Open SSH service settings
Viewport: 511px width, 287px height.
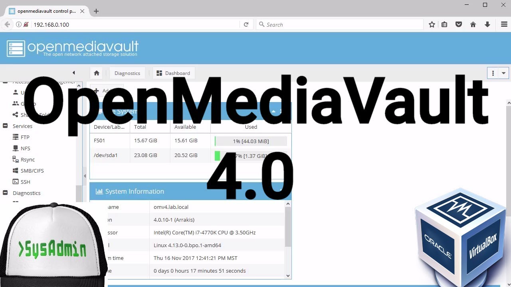(26, 182)
